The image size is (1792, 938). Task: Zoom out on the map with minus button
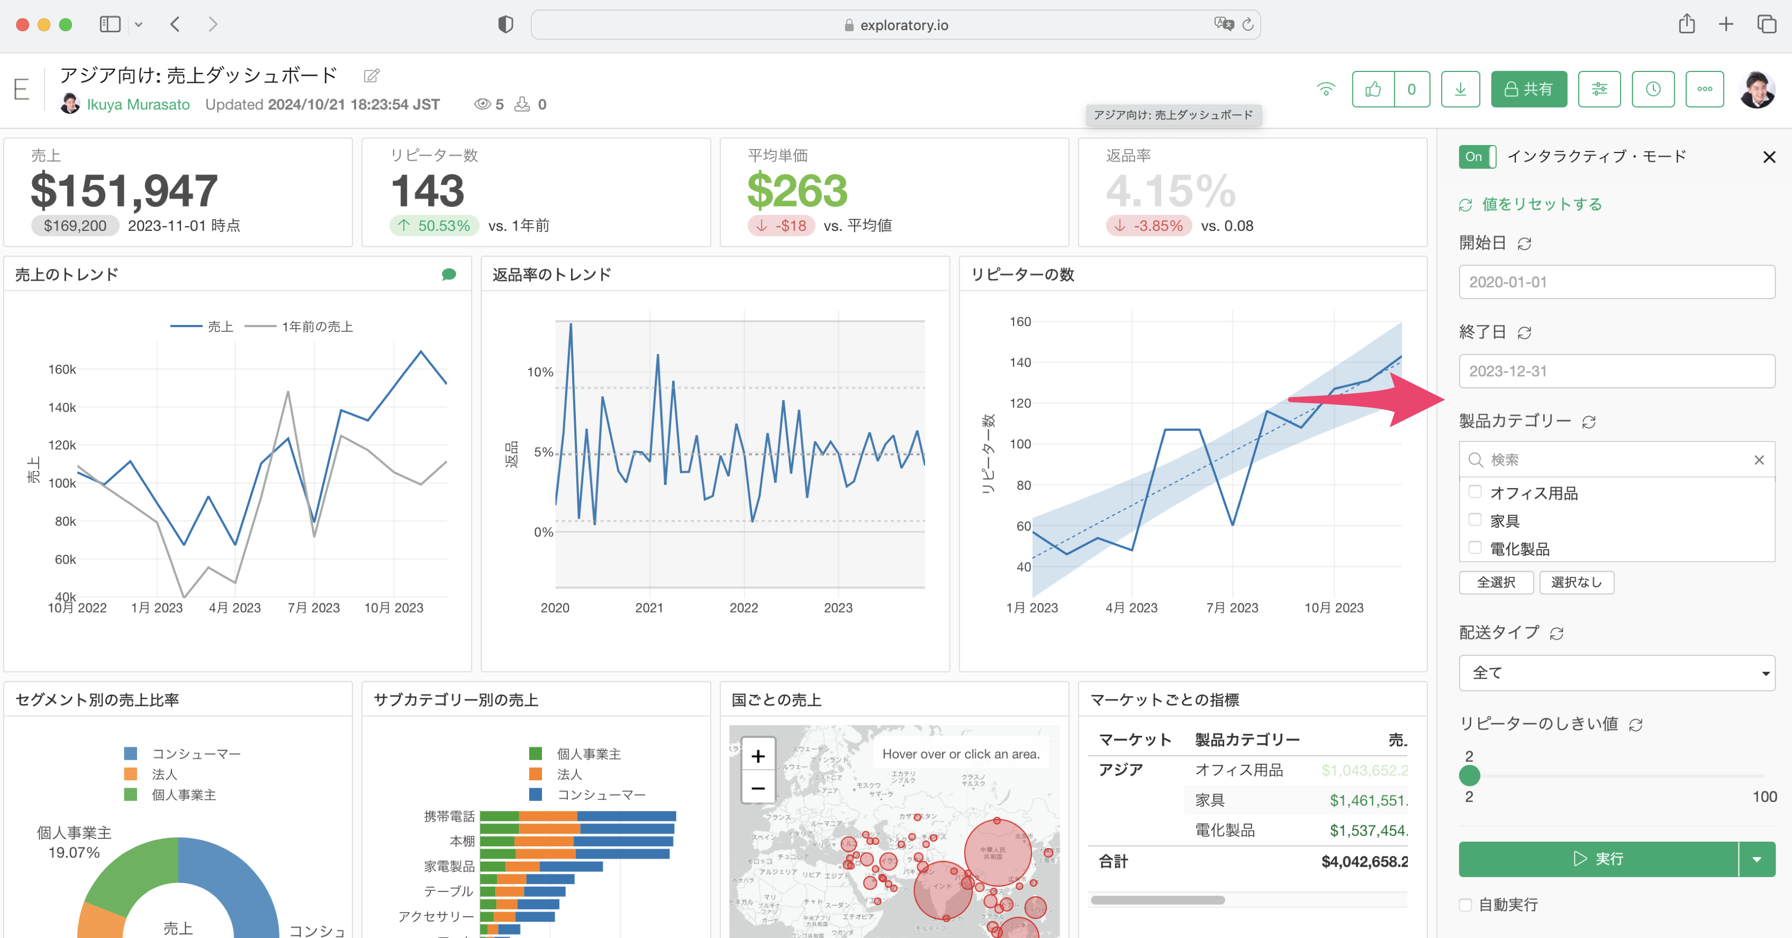pyautogui.click(x=758, y=788)
